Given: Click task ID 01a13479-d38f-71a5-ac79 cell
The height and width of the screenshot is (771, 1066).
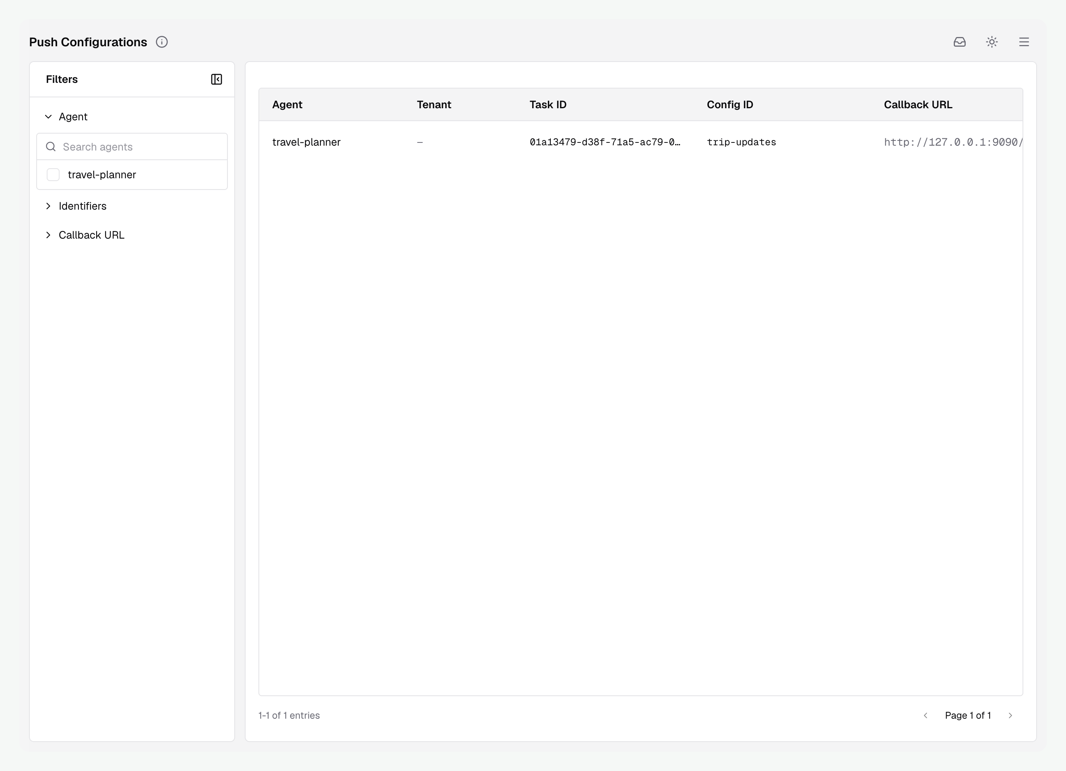Looking at the screenshot, I should (605, 142).
